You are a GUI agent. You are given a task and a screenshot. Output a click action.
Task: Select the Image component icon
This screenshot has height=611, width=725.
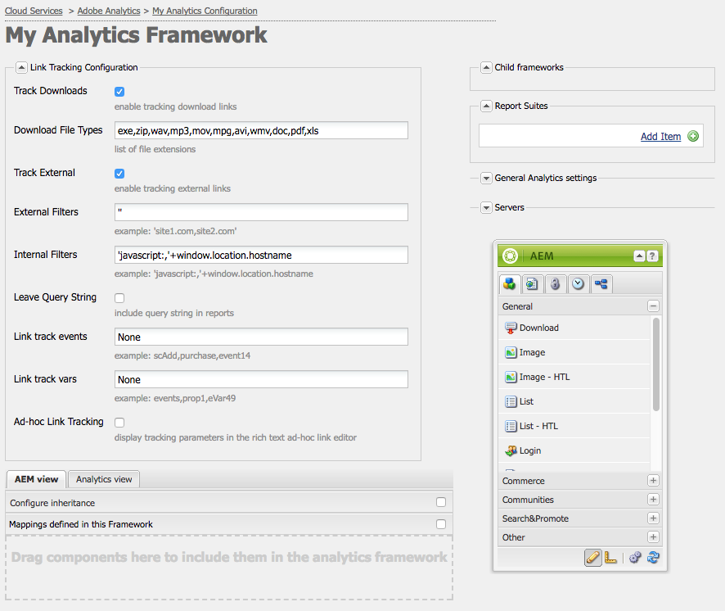coord(511,352)
